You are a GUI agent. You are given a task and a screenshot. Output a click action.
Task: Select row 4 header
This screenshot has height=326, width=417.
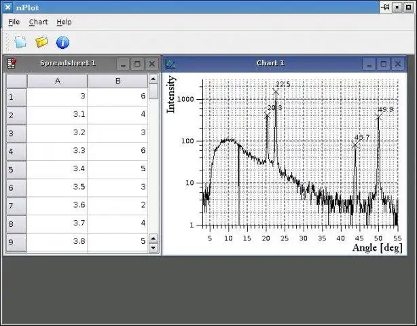[x=16, y=151]
